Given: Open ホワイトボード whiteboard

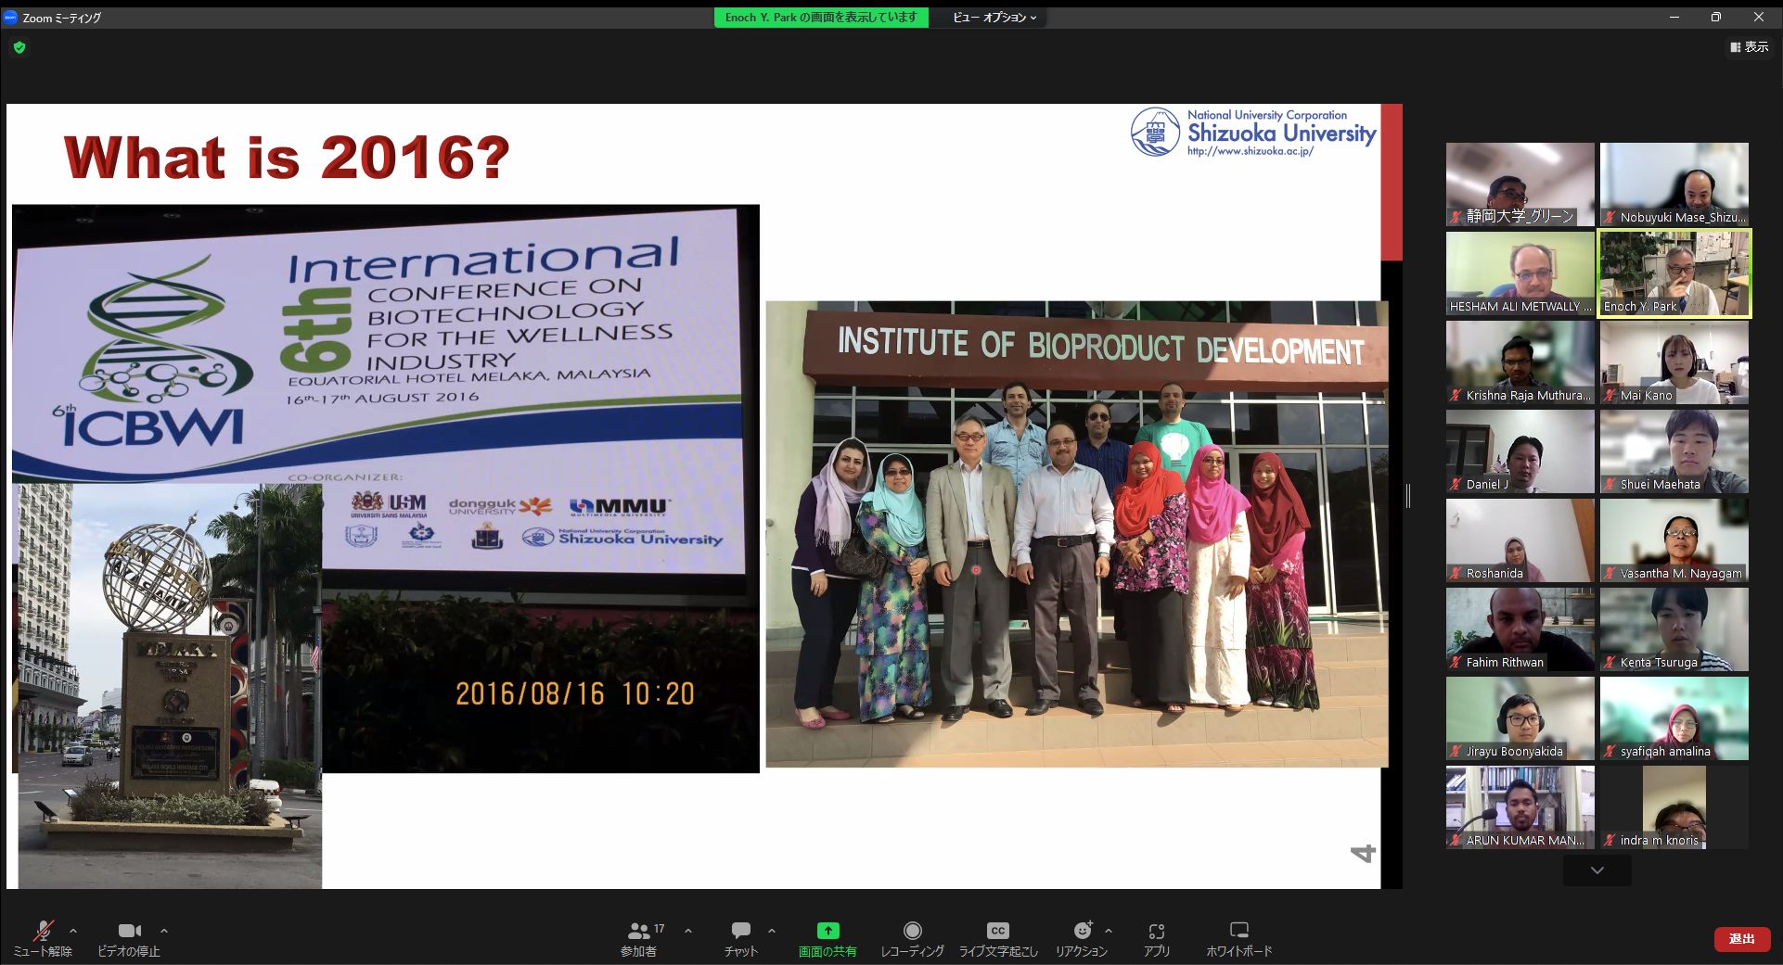Looking at the screenshot, I should (x=1239, y=937).
